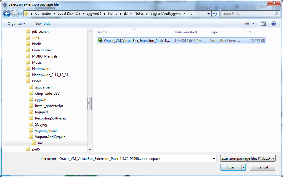Open the file type filter dropdown
Screen dimensions: 283x177
click(248, 158)
